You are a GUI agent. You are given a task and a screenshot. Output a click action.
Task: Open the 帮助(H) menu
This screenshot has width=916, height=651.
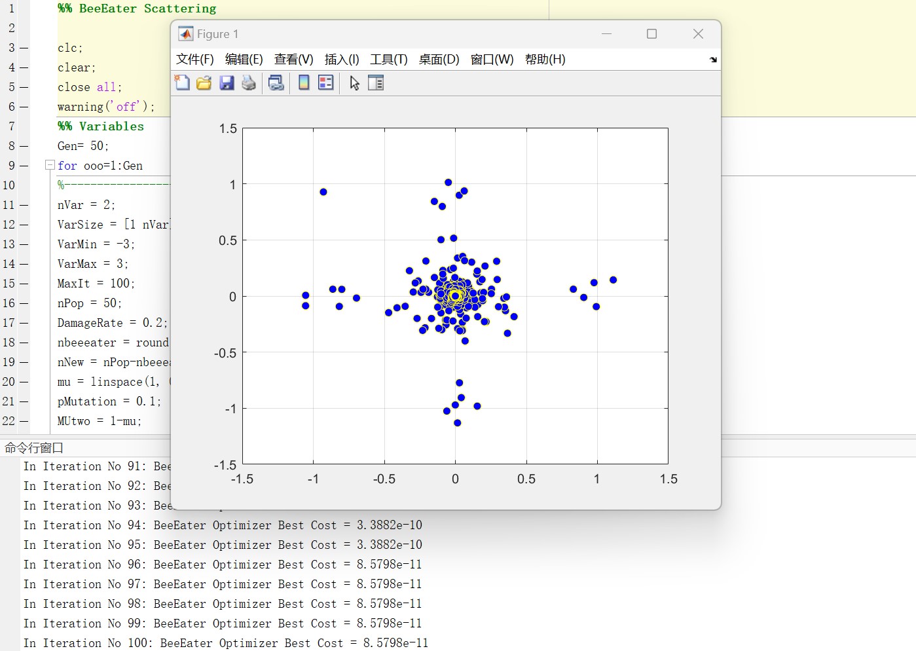coord(545,60)
